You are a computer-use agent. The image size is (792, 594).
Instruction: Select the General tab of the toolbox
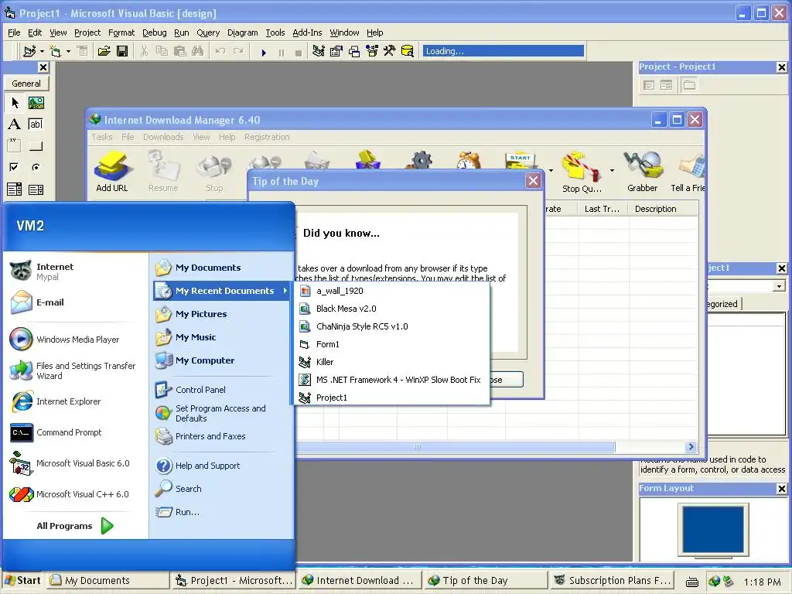pos(26,84)
